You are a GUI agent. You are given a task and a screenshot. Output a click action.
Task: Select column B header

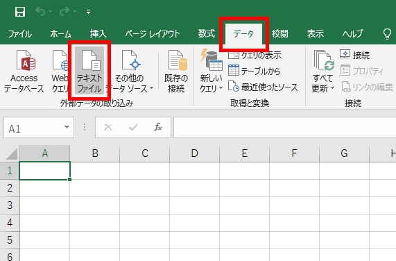pyautogui.click(x=95, y=153)
